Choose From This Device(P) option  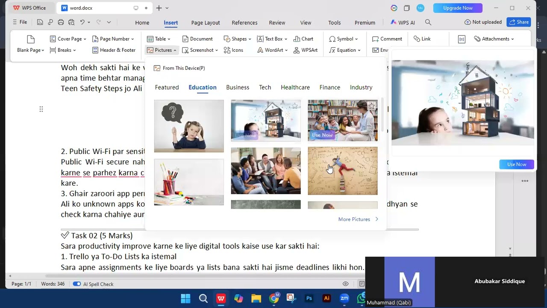[179, 68]
